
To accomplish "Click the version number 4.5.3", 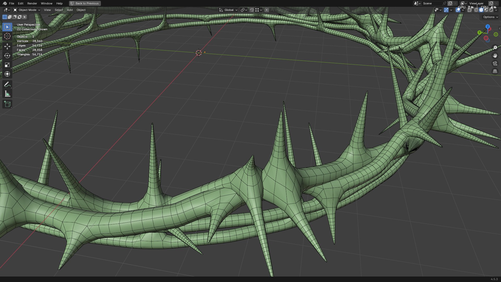I will pyautogui.click(x=494, y=279).
